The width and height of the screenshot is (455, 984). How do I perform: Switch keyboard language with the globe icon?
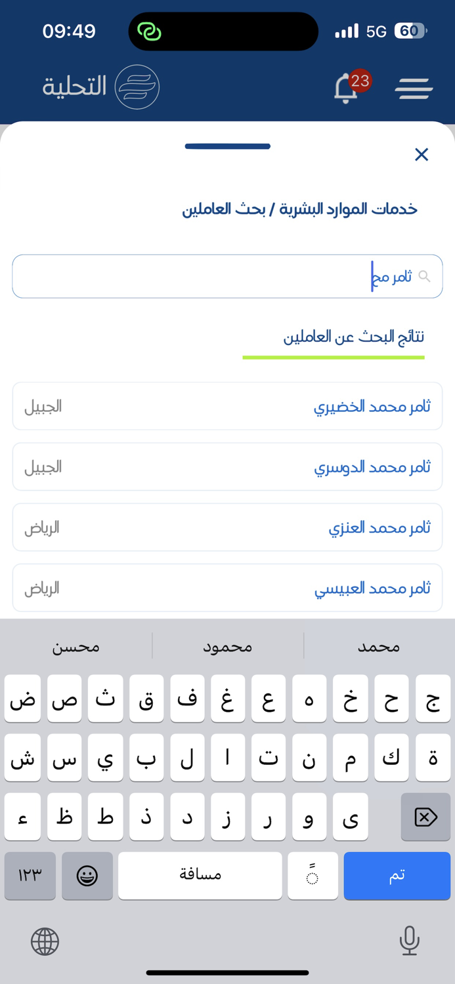point(45,941)
